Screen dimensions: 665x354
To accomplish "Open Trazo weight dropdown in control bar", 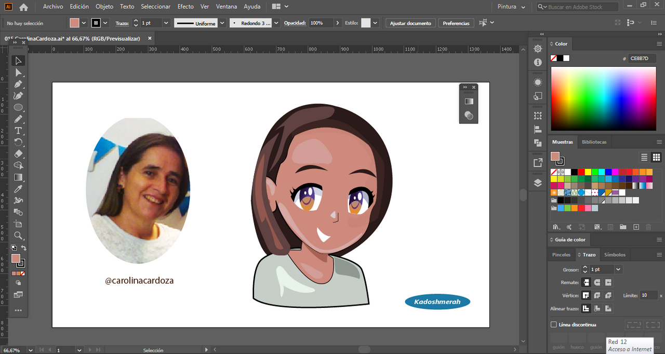I will [166, 23].
